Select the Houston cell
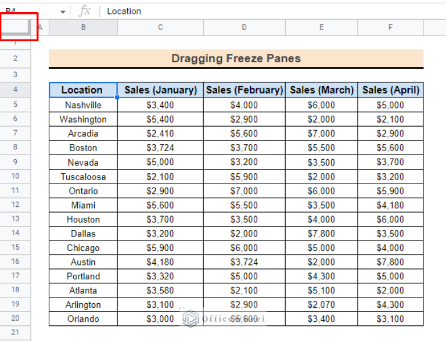The image size is (446, 341). pyautogui.click(x=83, y=220)
